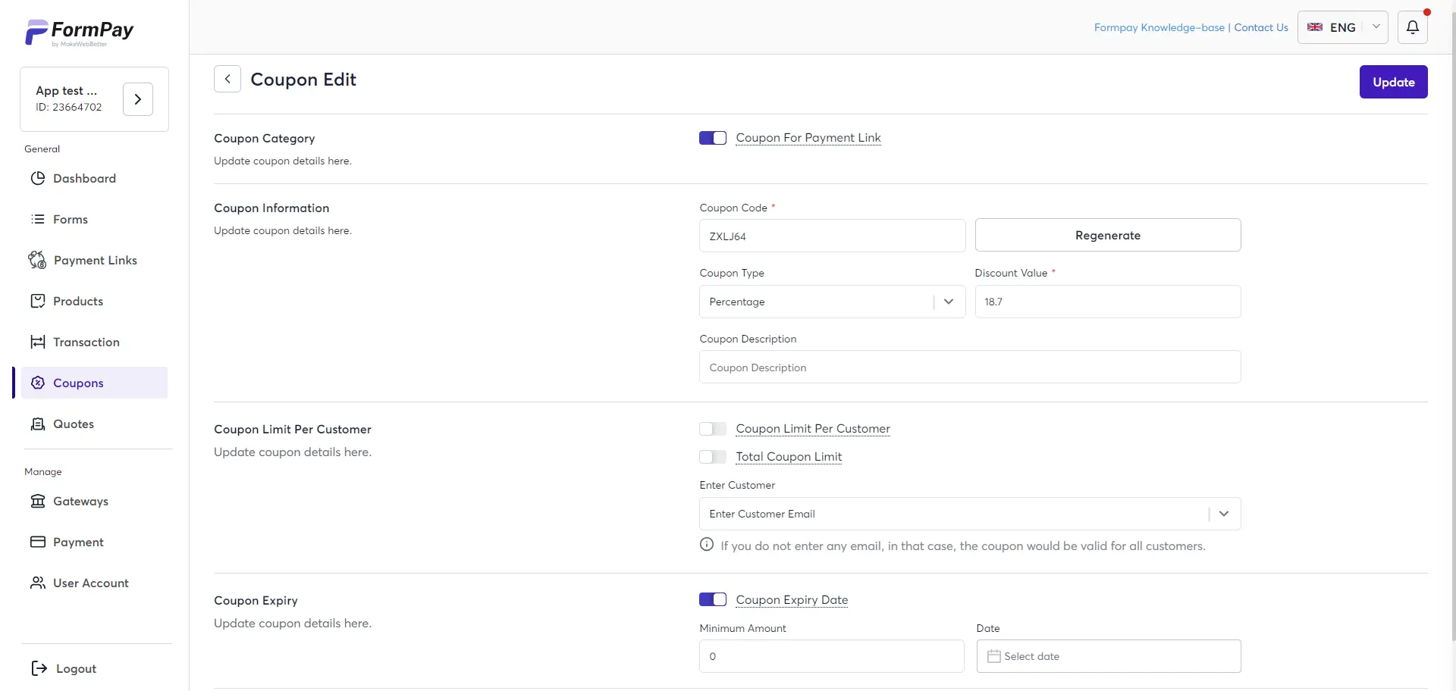
Task: Open Quotes from the sidebar menu
Action: pos(74,424)
